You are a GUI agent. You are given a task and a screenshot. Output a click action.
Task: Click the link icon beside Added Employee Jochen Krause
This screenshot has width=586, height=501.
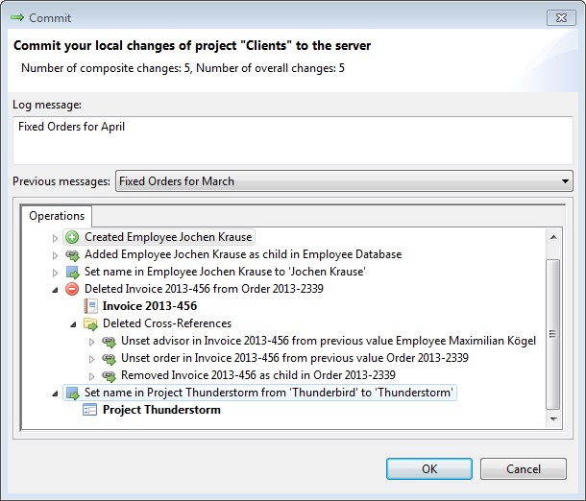point(72,255)
